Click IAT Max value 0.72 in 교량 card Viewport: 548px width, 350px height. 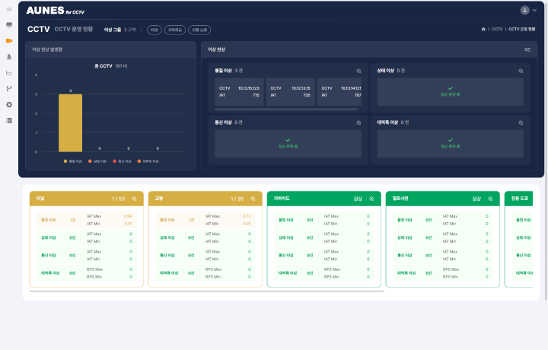click(247, 216)
